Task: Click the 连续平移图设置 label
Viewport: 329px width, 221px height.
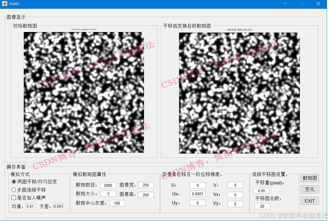Action: (x=270, y=174)
